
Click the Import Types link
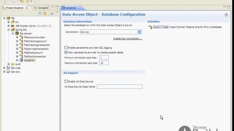click(x=161, y=27)
